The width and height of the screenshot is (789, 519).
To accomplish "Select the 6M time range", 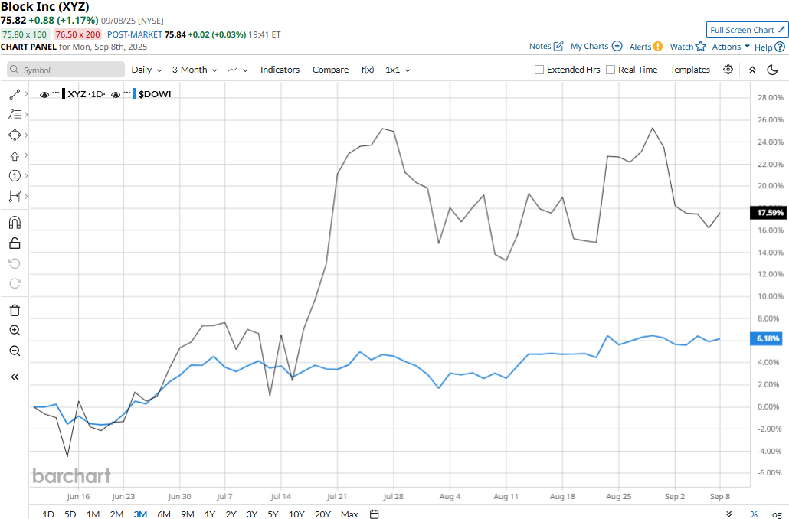I will [164, 514].
